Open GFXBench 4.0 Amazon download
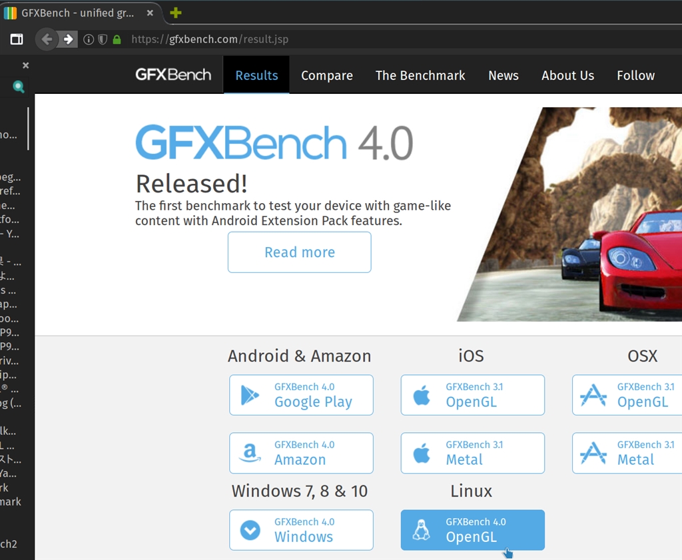This screenshot has width=682, height=560. click(301, 453)
